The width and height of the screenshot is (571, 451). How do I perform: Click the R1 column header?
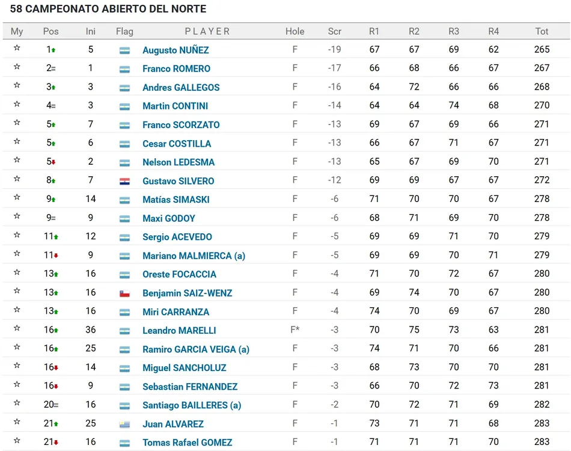(374, 31)
